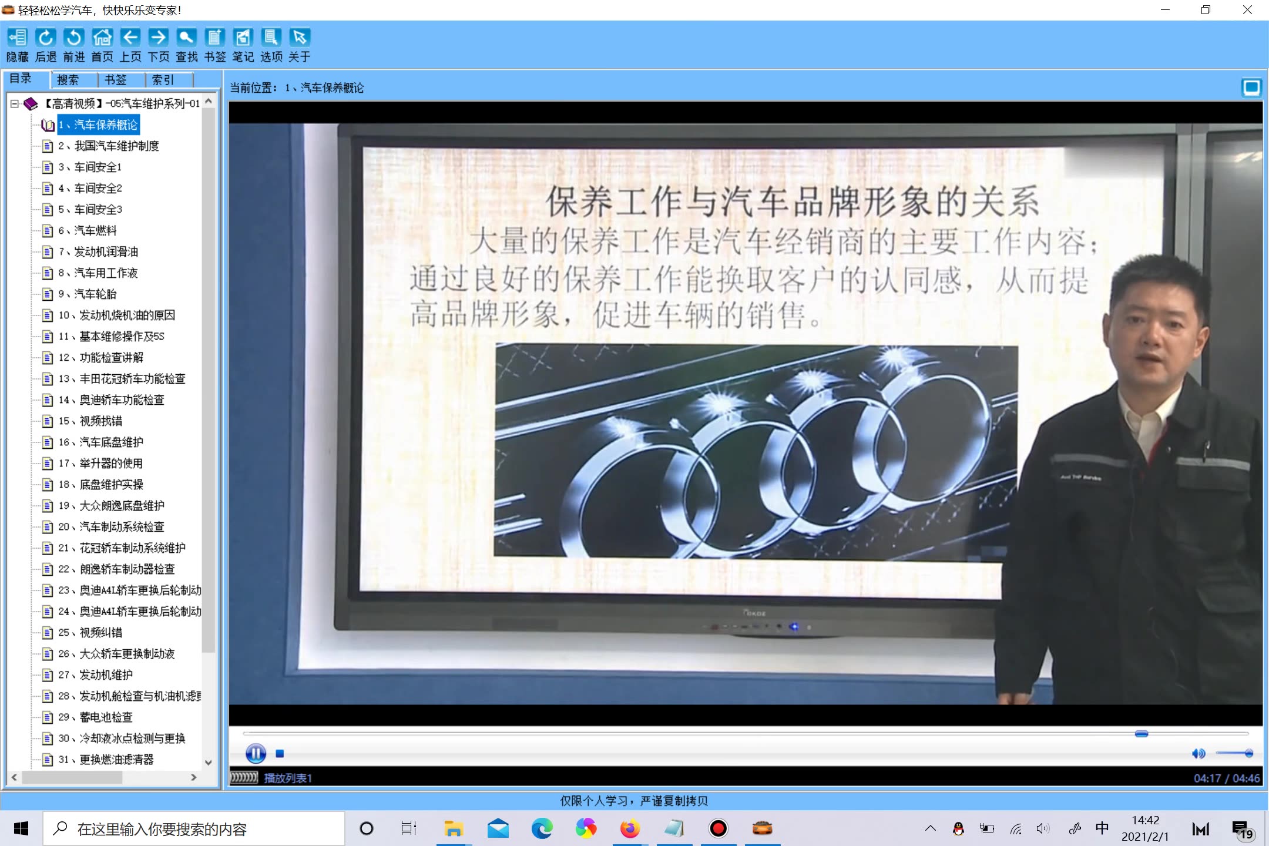Open Firefox from the taskbar

629,829
